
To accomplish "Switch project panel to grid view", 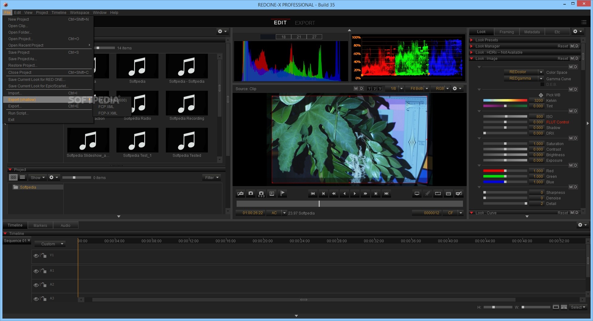I will 13,177.
